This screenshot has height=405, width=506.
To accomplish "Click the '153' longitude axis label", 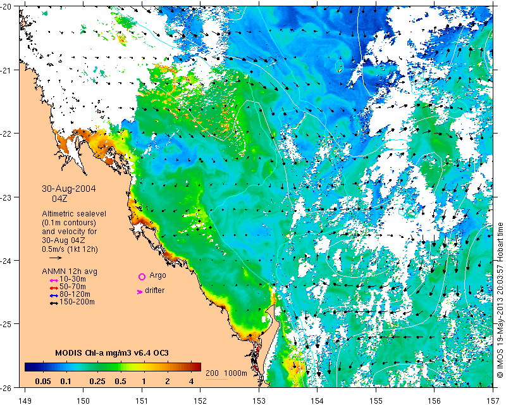I will (x=259, y=401).
